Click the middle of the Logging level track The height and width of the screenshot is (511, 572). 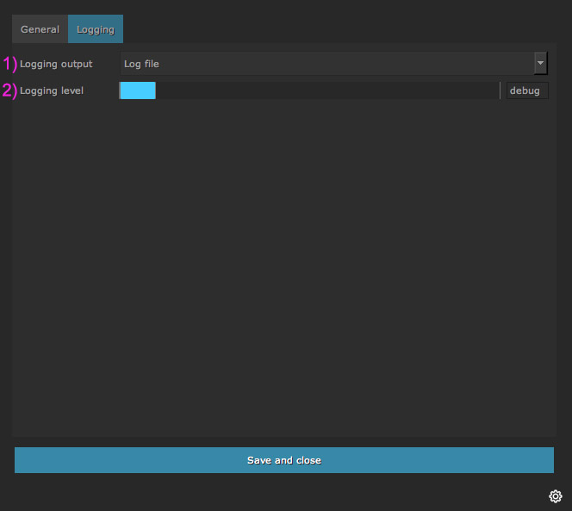click(x=308, y=90)
